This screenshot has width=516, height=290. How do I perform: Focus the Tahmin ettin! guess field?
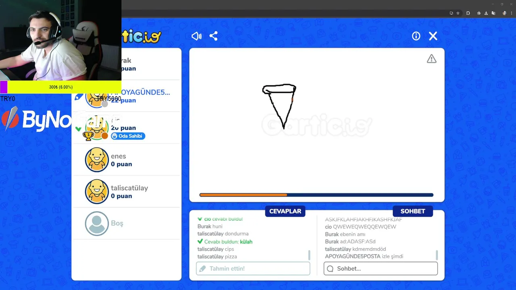[253, 269]
